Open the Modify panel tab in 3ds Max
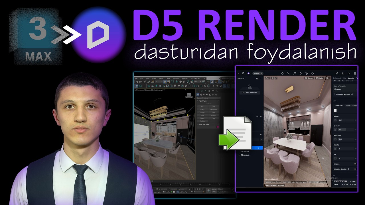Viewport: 365px width, 205px height. (202, 91)
